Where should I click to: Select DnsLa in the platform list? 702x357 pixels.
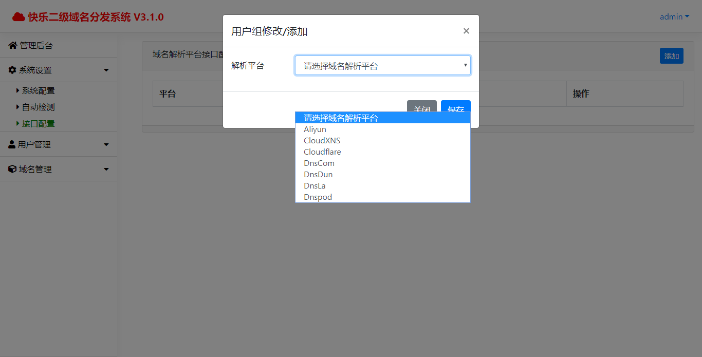[315, 185]
